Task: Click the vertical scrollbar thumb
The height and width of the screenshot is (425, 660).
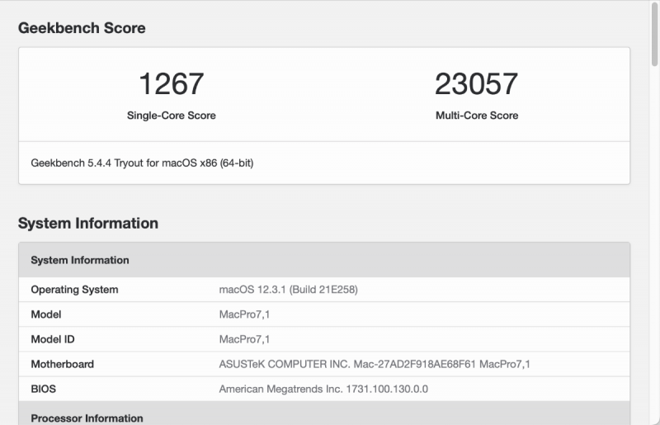Action: pyautogui.click(x=655, y=35)
